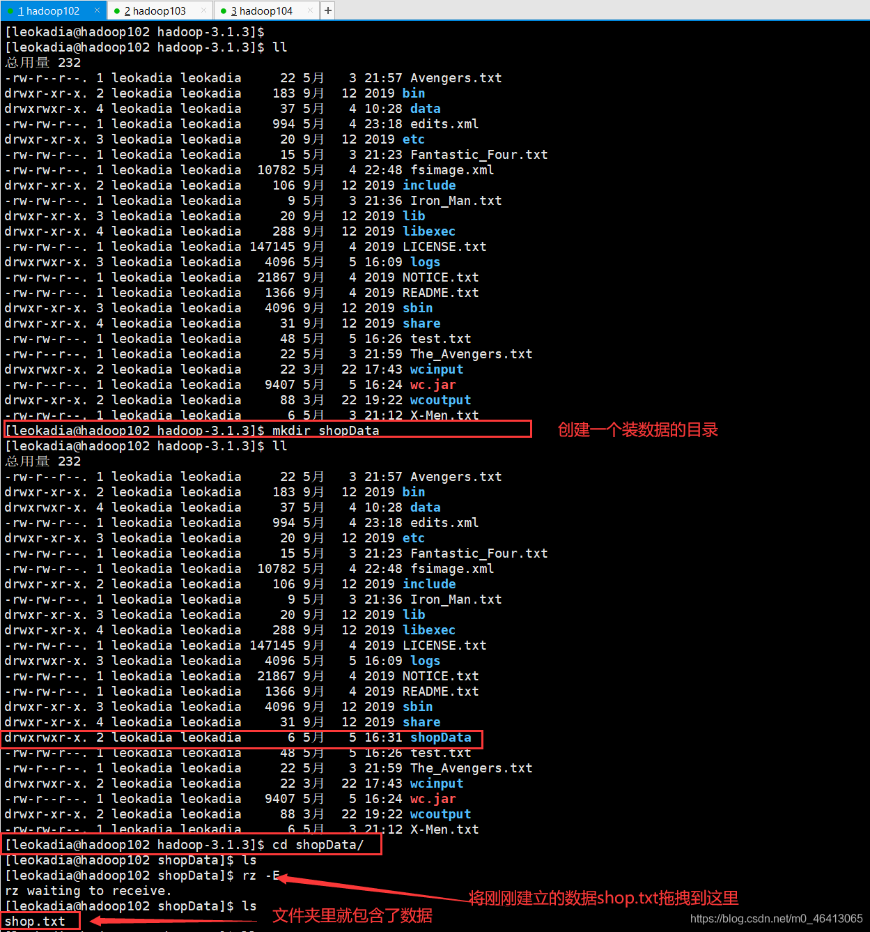Click the 'shop.txt' file name output
The width and height of the screenshot is (870, 932).
click(35, 921)
